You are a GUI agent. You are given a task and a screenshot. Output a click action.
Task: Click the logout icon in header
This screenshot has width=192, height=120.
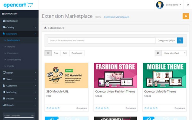pos(188,5)
